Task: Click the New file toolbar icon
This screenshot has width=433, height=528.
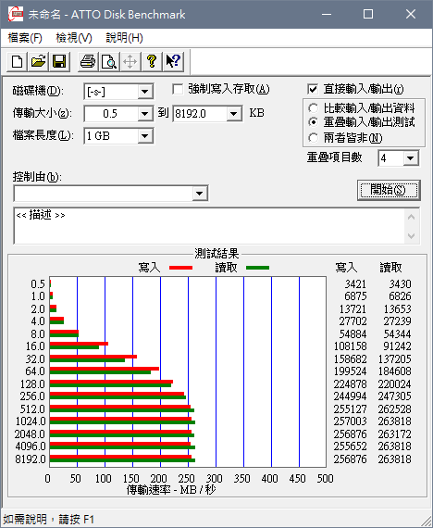Action: pyautogui.click(x=17, y=62)
